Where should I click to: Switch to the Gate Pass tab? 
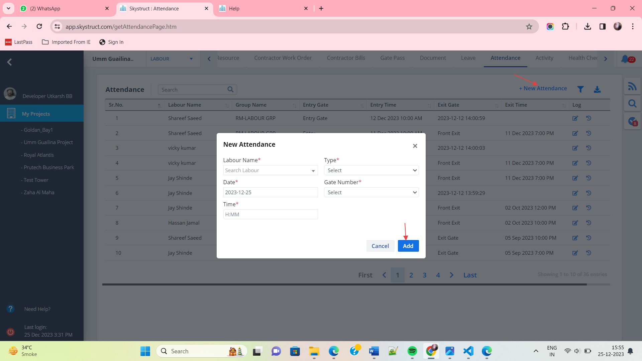click(x=392, y=58)
